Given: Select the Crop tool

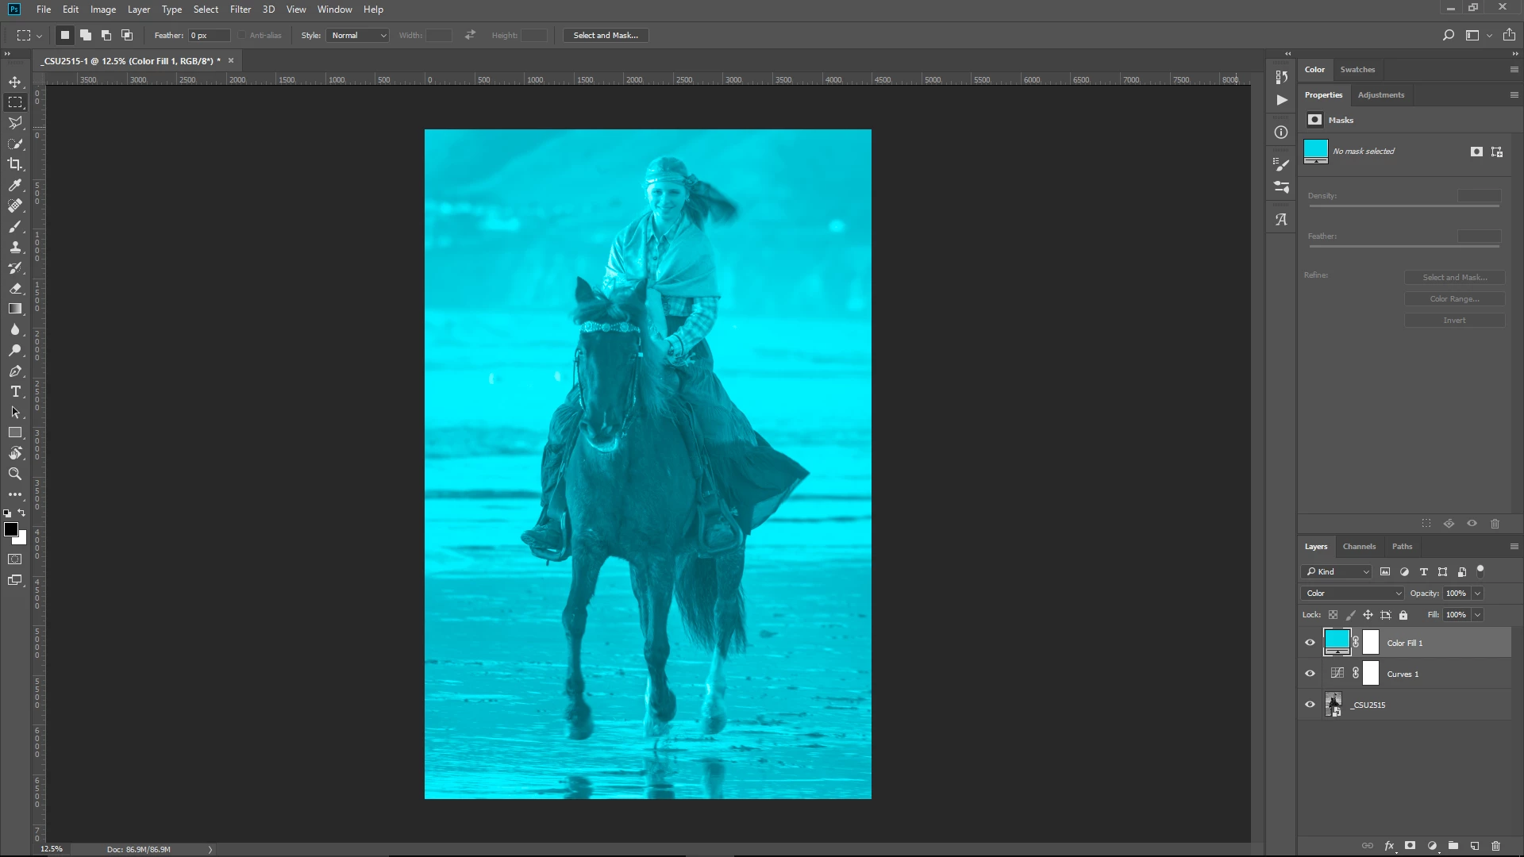Looking at the screenshot, I should [x=15, y=164].
